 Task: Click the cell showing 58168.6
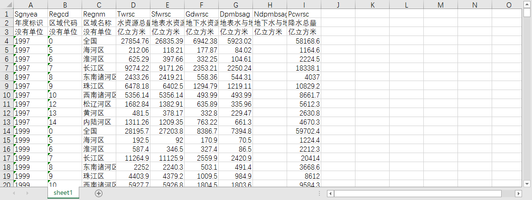(304, 41)
